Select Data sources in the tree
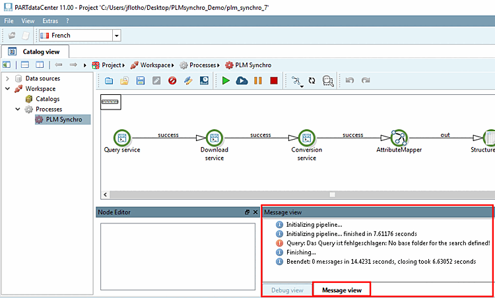This screenshot has width=495, height=298. [43, 78]
